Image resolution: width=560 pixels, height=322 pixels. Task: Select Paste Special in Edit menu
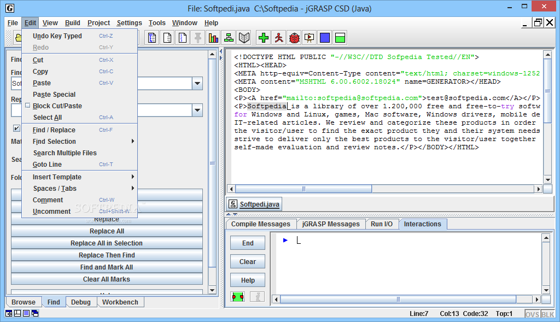pos(80,94)
